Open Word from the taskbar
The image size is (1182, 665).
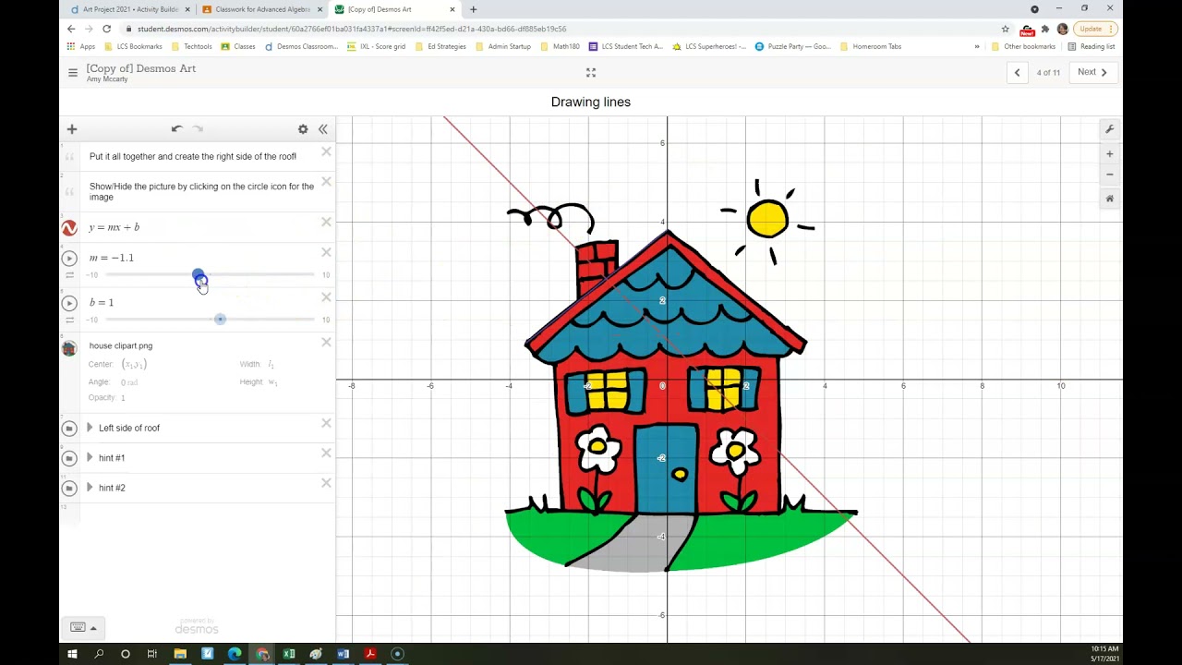344,654
